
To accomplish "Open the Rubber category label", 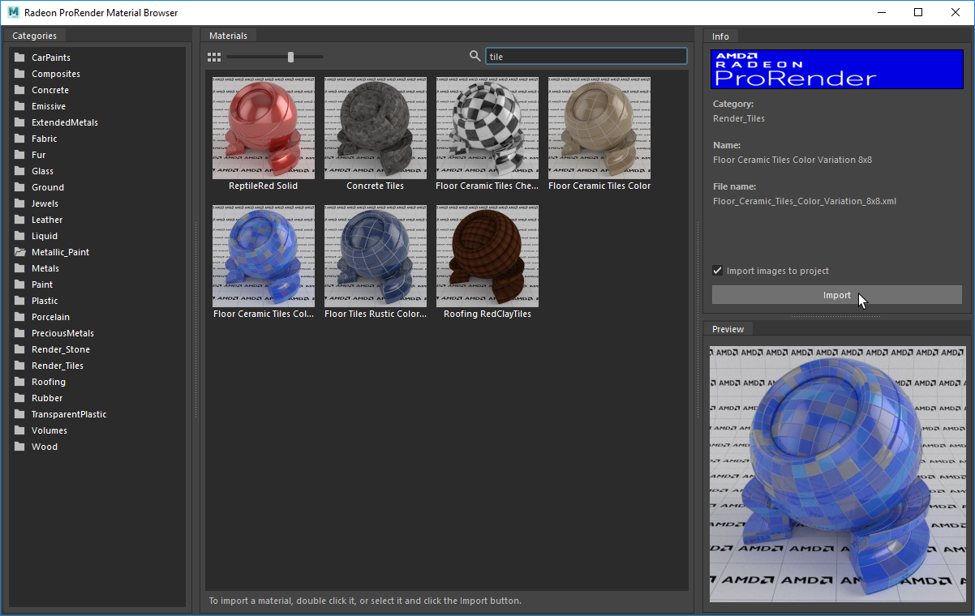I will (x=47, y=398).
